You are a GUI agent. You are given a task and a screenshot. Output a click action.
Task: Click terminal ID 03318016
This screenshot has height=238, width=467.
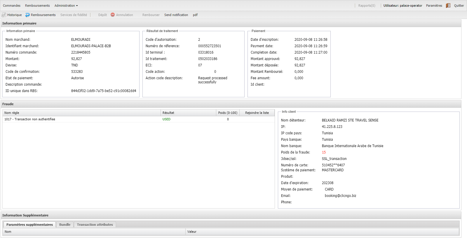coord(206,52)
